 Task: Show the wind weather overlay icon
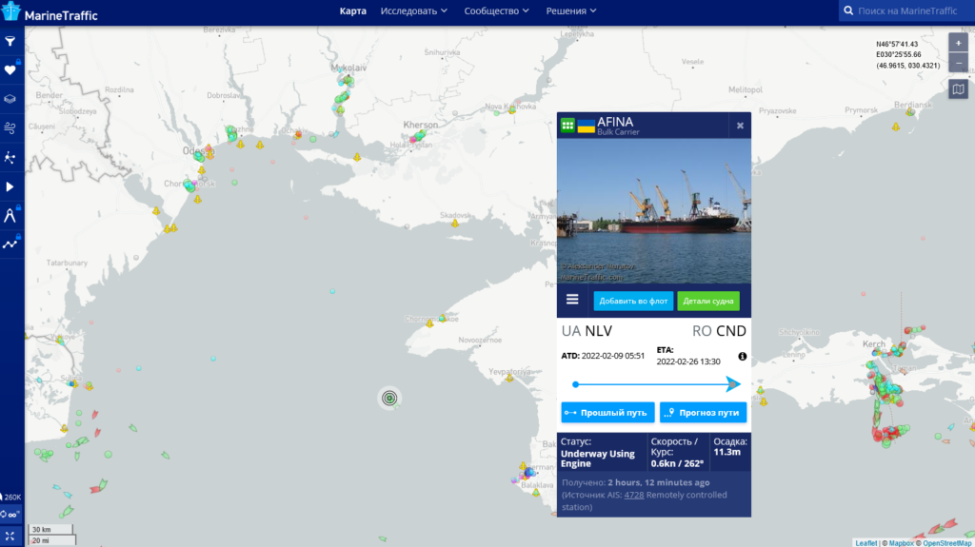pyautogui.click(x=10, y=127)
